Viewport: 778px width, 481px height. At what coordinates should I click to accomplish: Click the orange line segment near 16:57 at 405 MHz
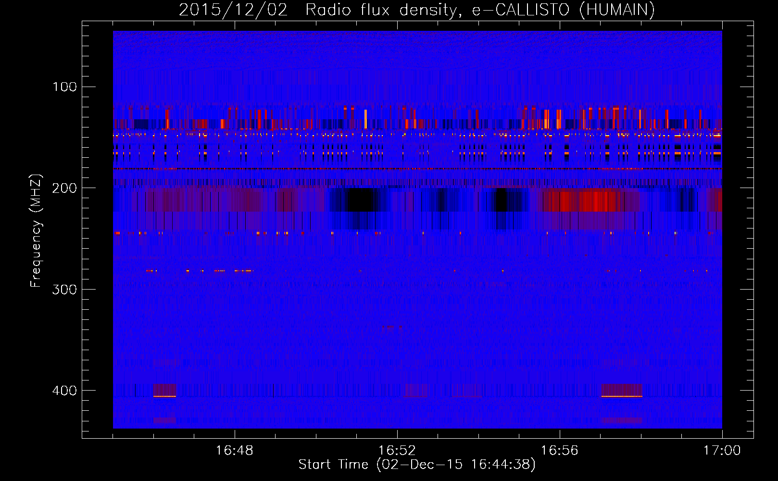622,396
